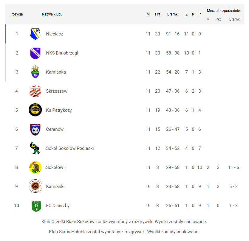Viewport: 249px width, 241px height.
Task: Click the Mecze bezpośrednie header
Action: pyautogui.click(x=223, y=11)
